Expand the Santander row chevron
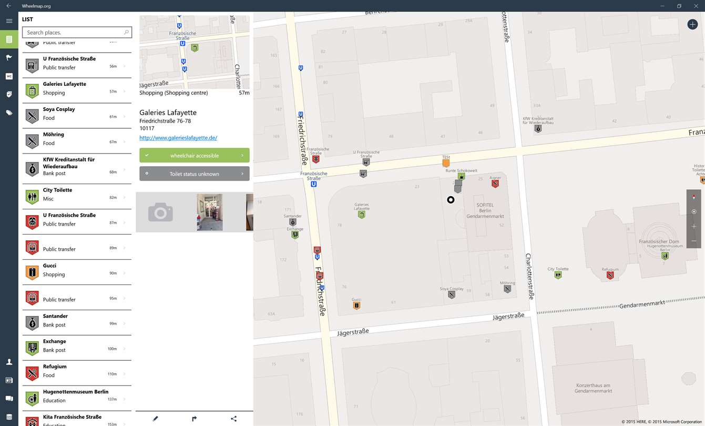The height and width of the screenshot is (426, 705). pyautogui.click(x=125, y=323)
